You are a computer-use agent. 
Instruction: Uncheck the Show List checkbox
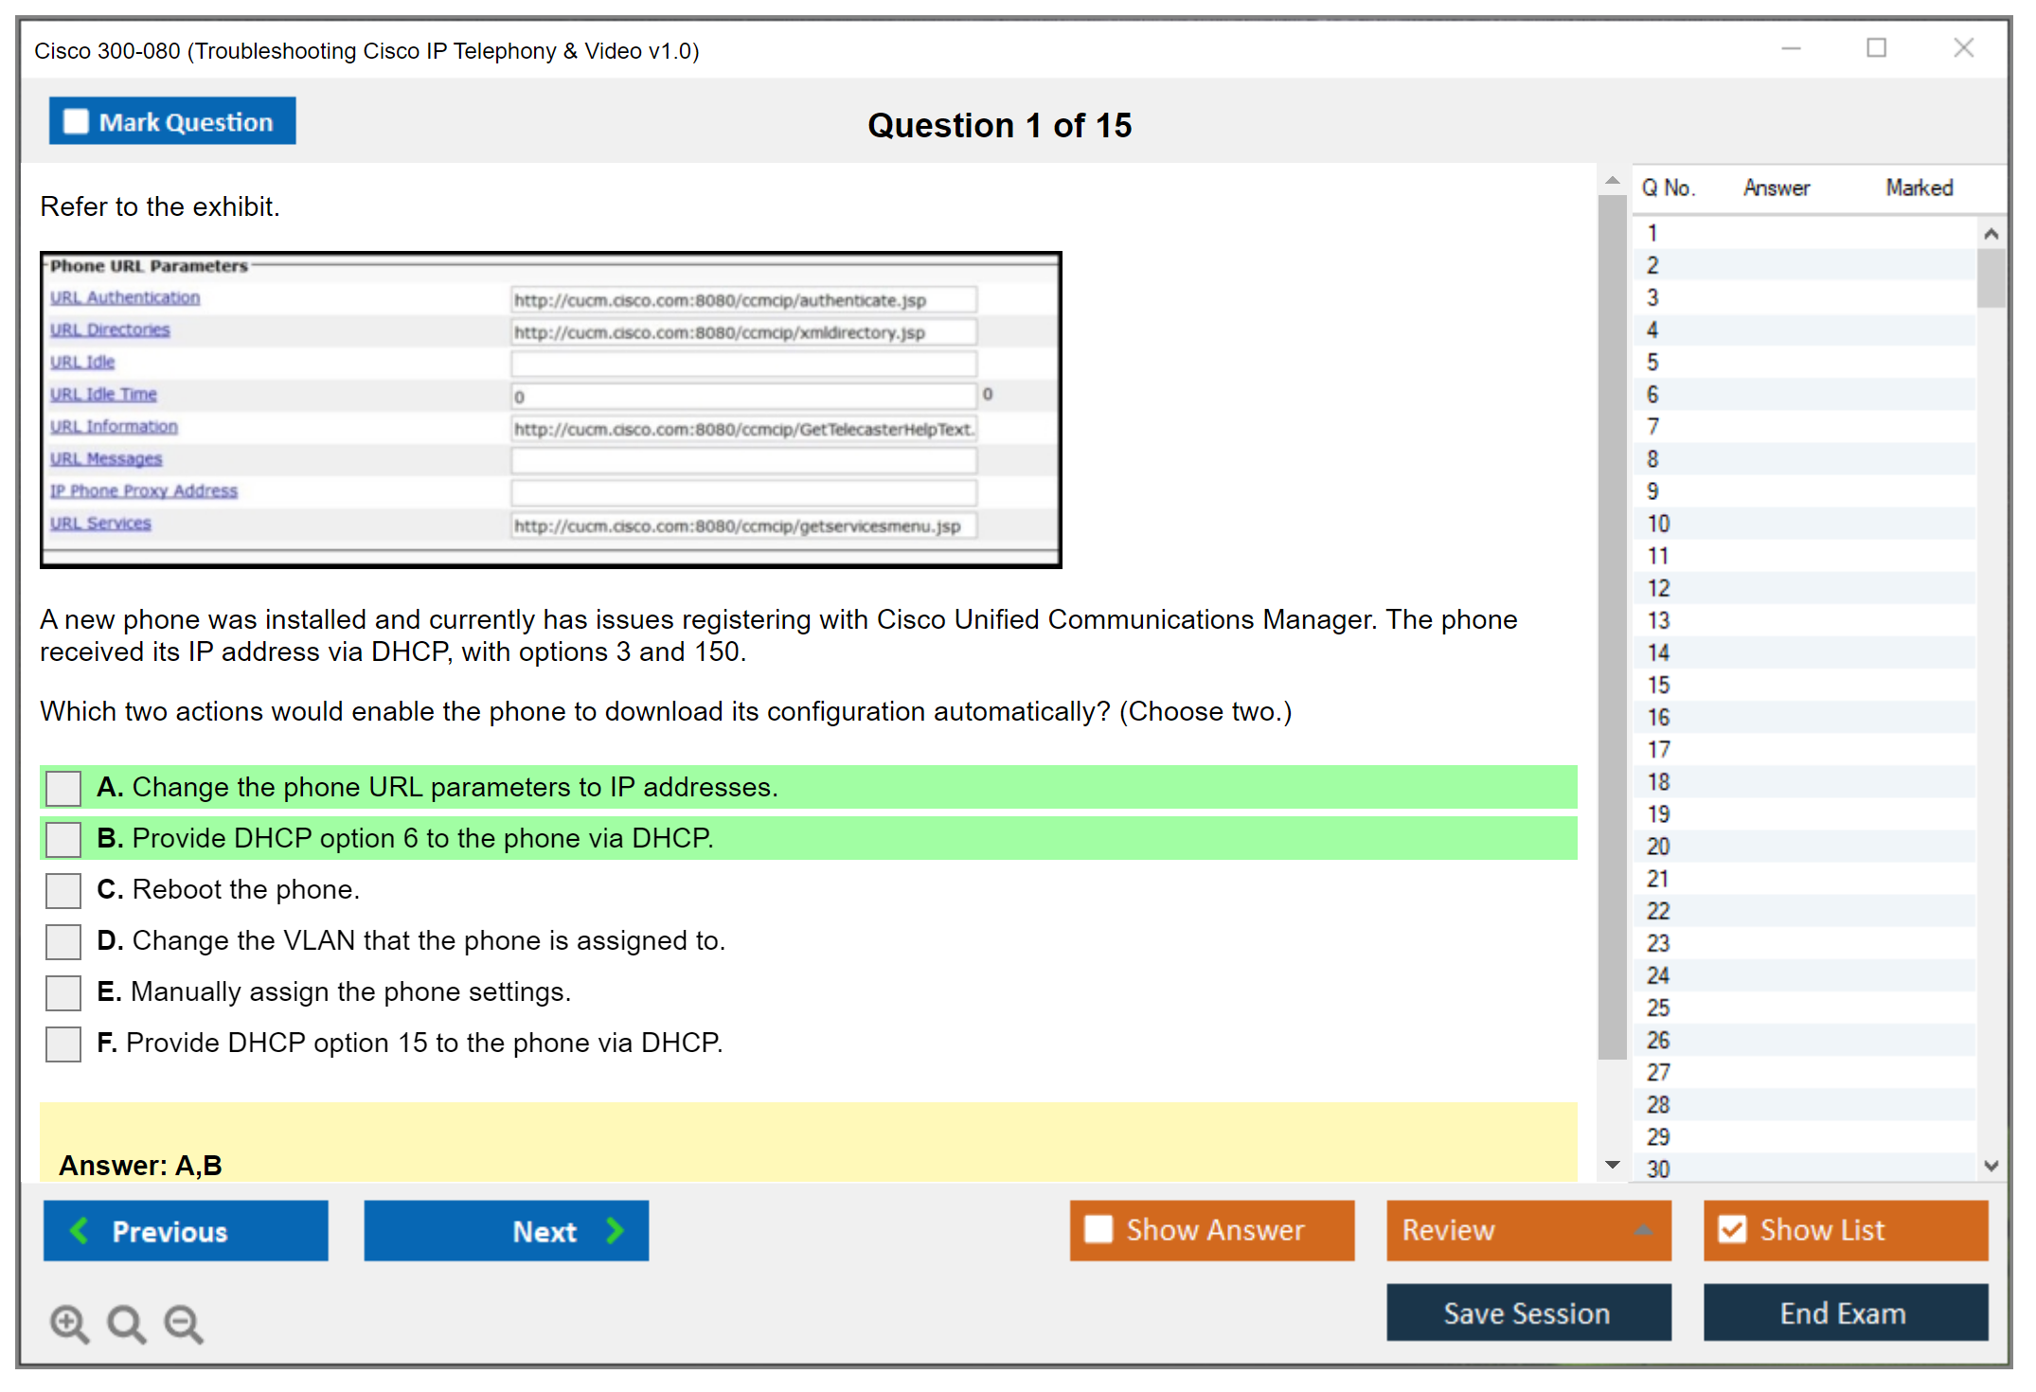1732,1229
